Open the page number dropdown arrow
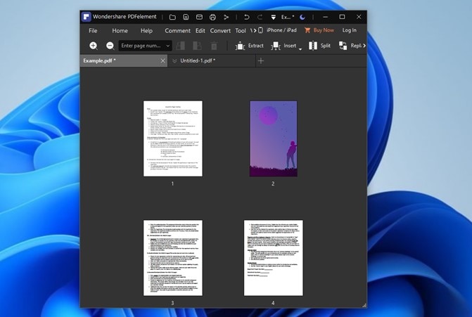Screen dimensions: 472x317 168,46
